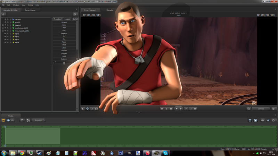Toggle visibility eye for light1
Screen dimensions: 278x156
[x=5, y=34]
